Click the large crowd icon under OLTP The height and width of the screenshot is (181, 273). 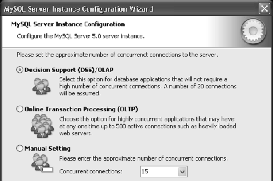coord(42,126)
